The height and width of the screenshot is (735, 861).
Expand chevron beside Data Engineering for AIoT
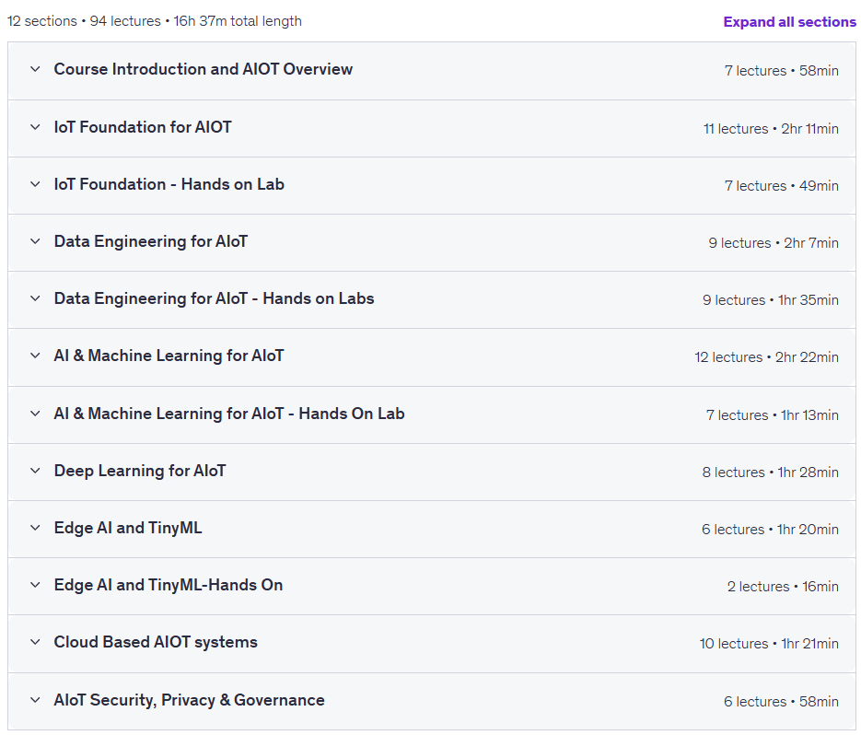click(x=35, y=241)
